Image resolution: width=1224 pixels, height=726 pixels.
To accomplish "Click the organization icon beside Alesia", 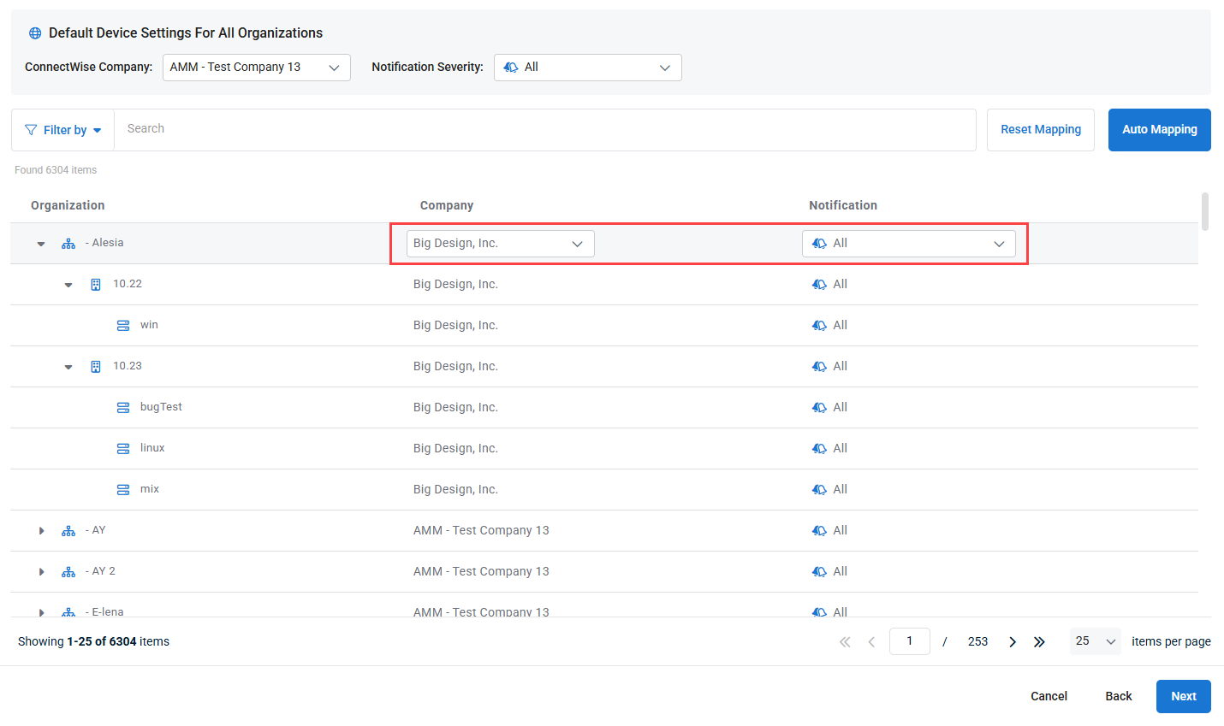I will pyautogui.click(x=68, y=244).
